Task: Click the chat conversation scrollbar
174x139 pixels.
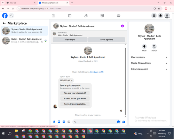Action: click(125, 82)
